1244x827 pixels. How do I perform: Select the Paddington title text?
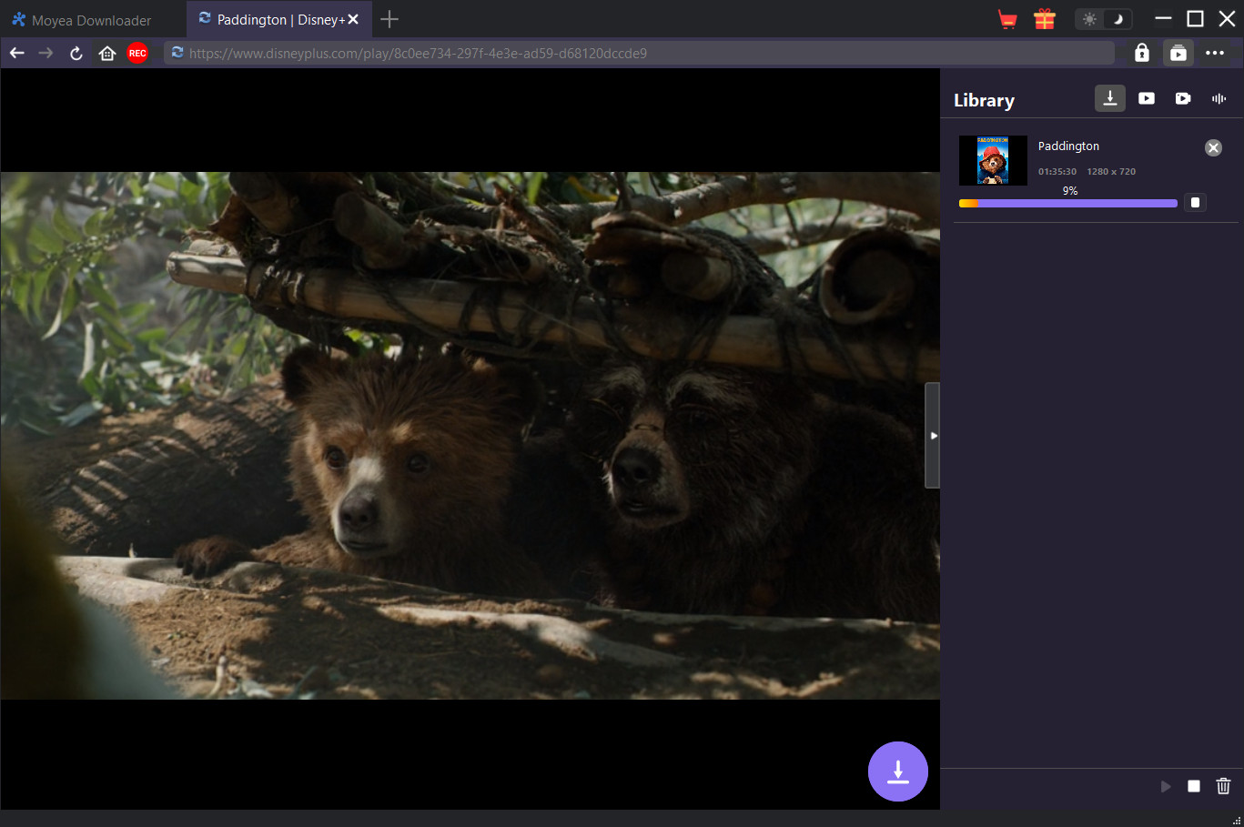(x=1068, y=146)
